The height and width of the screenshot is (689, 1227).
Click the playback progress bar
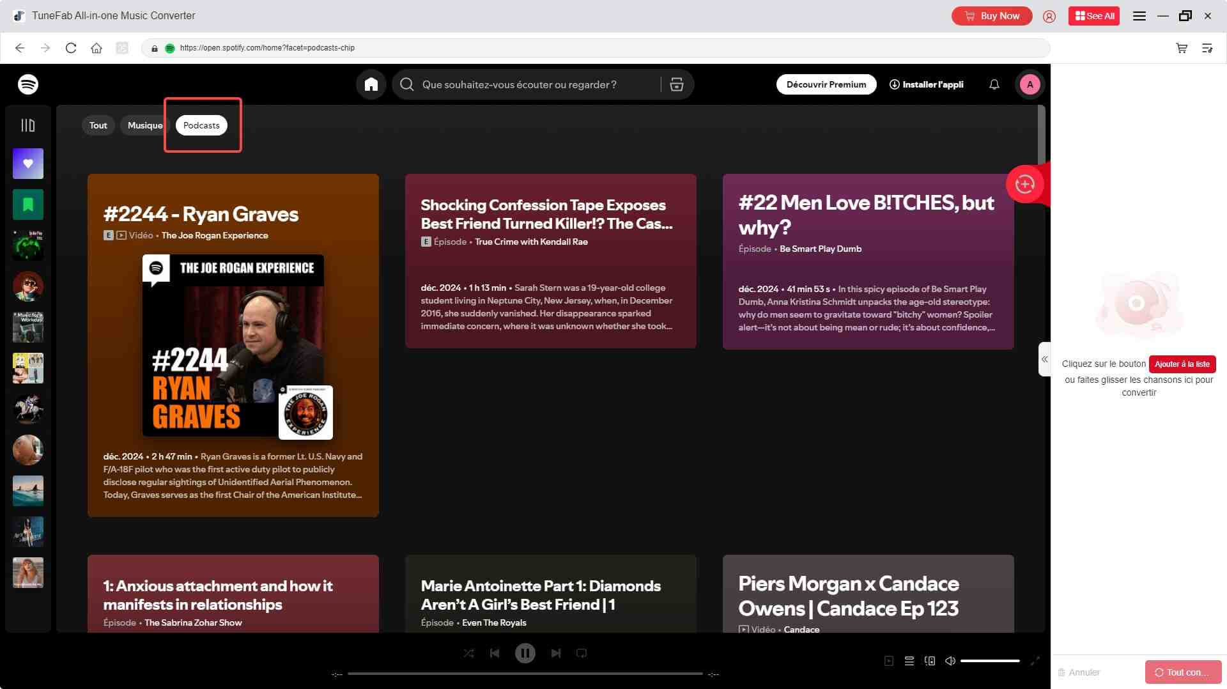pos(525,674)
